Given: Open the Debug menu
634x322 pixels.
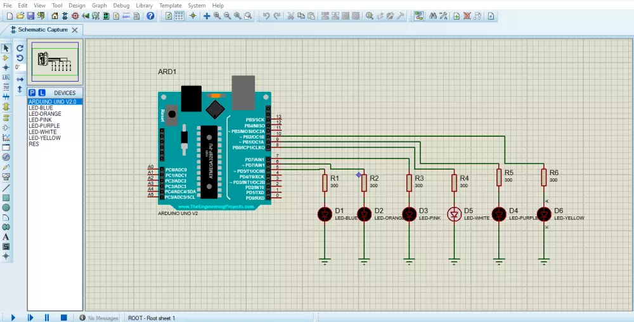Looking at the screenshot, I should tap(121, 5).
